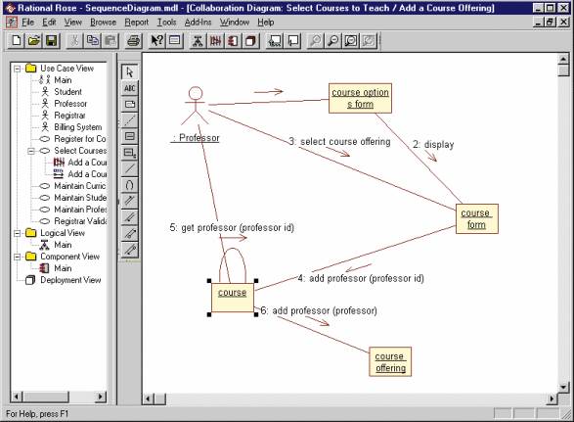Click the Zoom In magnifier icon

(x=315, y=41)
